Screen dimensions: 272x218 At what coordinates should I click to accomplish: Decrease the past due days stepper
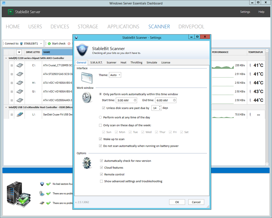(x=160, y=109)
